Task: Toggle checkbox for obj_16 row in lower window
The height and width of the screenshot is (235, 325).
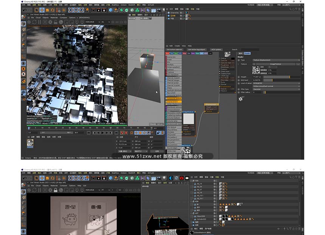Action: (x=215, y=184)
